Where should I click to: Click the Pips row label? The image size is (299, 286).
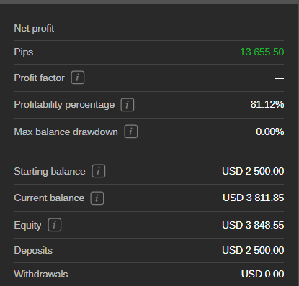click(24, 52)
